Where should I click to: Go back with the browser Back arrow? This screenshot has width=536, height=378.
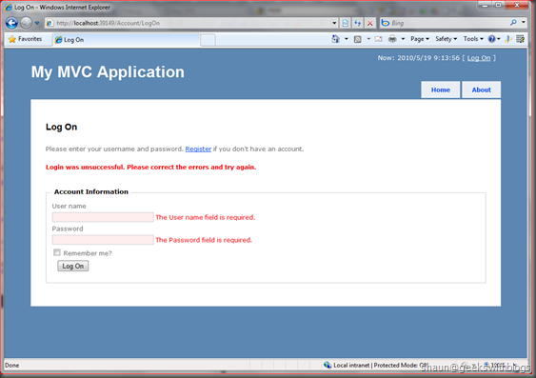click(11, 23)
